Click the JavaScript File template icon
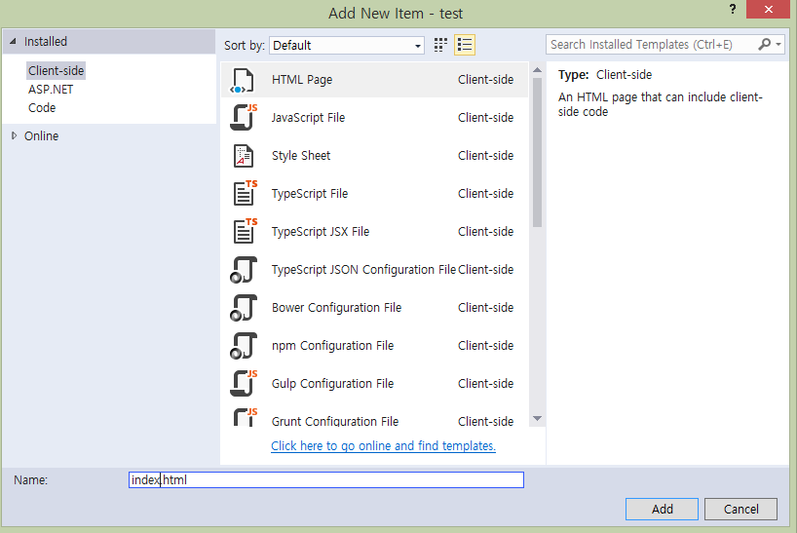This screenshot has height=533, width=797. pyautogui.click(x=243, y=118)
